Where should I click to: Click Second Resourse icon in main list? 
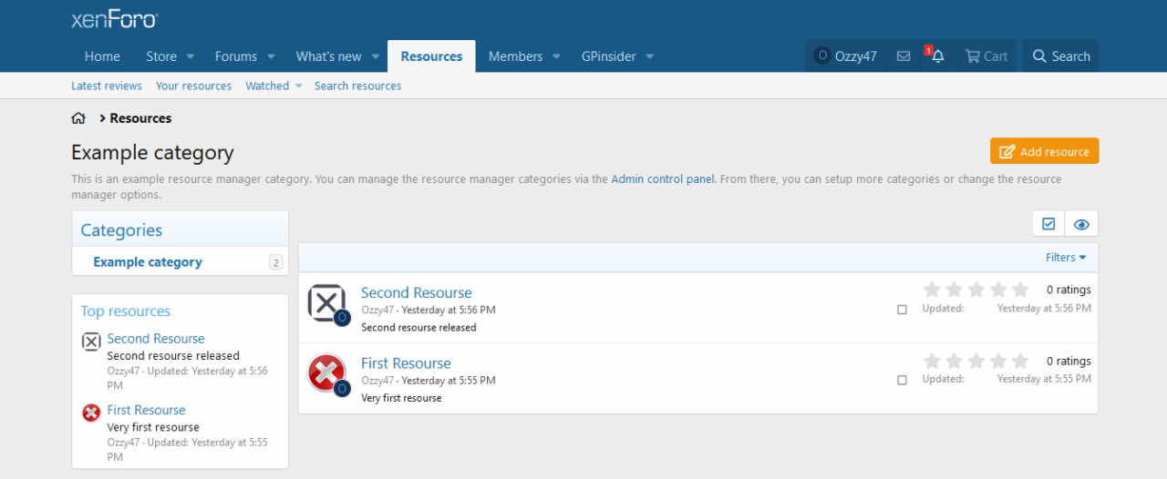tap(326, 302)
